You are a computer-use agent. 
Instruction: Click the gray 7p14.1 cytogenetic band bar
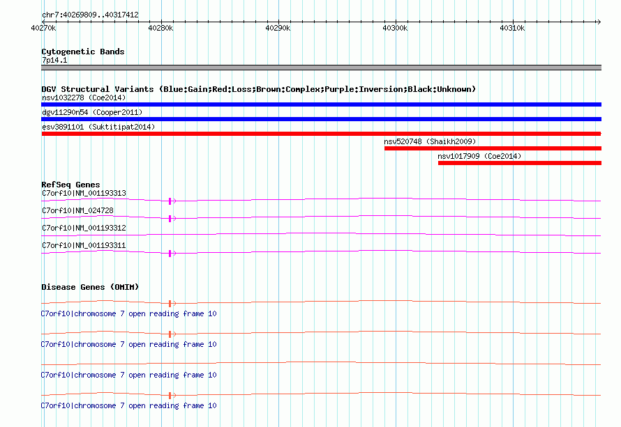(x=321, y=68)
